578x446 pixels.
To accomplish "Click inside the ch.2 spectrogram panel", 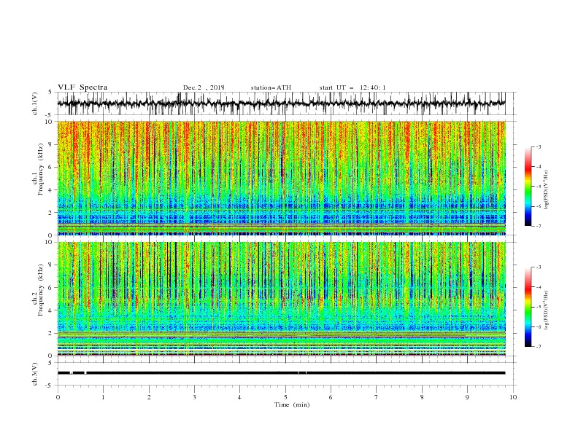I will click(281, 299).
